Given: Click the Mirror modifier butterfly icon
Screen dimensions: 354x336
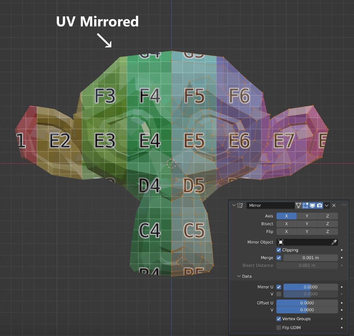Looking at the screenshot, I should point(240,205).
